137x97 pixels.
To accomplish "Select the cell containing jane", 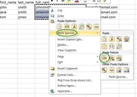I will [x=9, y=12].
